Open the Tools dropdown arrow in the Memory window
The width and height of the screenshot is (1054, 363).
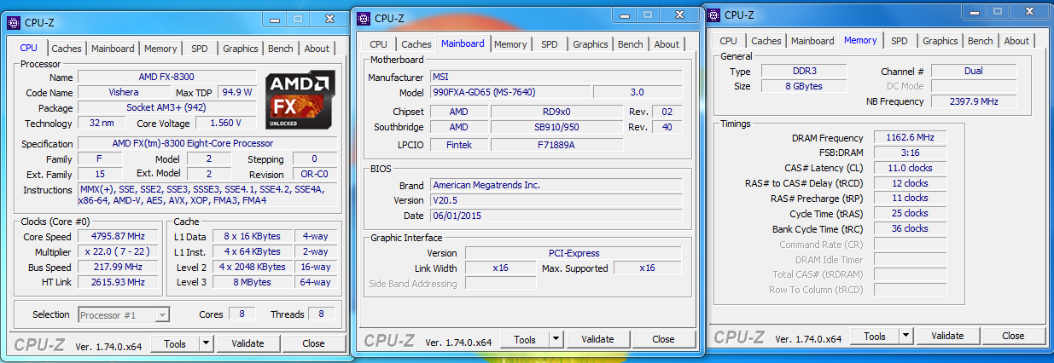click(906, 336)
